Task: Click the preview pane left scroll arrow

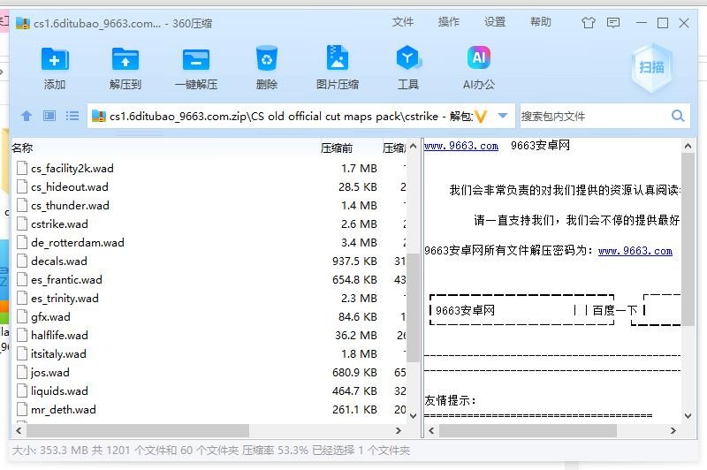Action: (431, 430)
